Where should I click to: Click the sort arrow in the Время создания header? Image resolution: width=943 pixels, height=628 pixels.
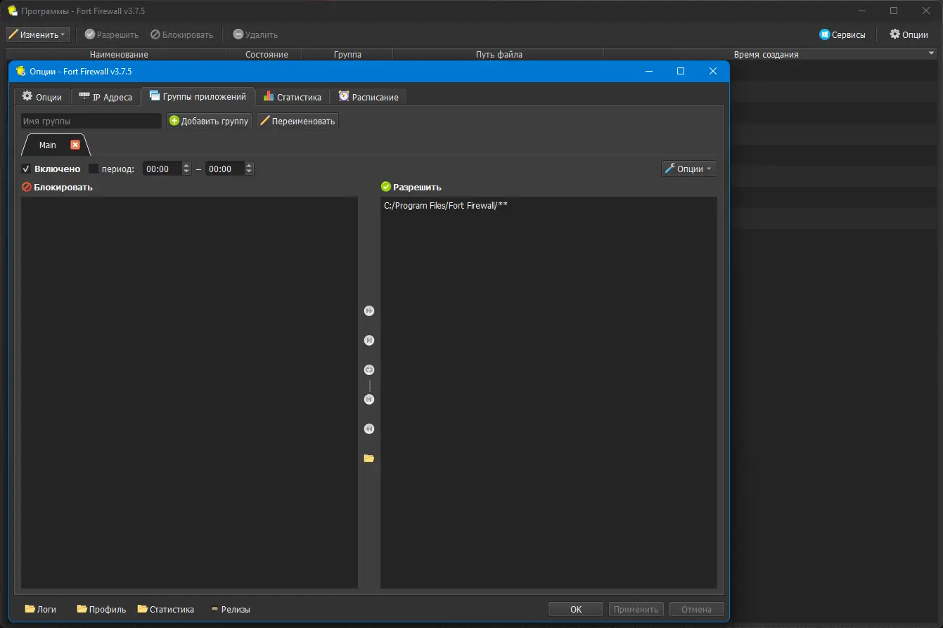click(932, 53)
